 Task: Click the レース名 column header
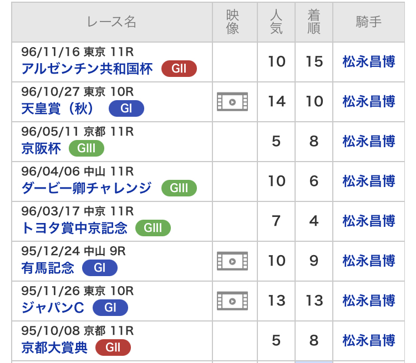[111, 22]
